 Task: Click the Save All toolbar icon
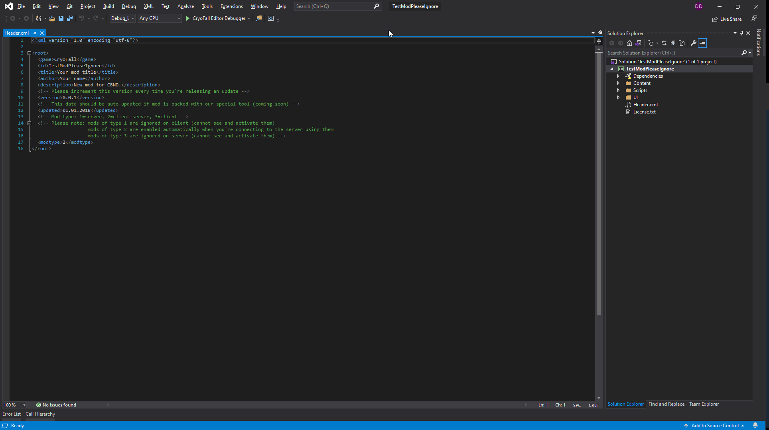coord(70,18)
